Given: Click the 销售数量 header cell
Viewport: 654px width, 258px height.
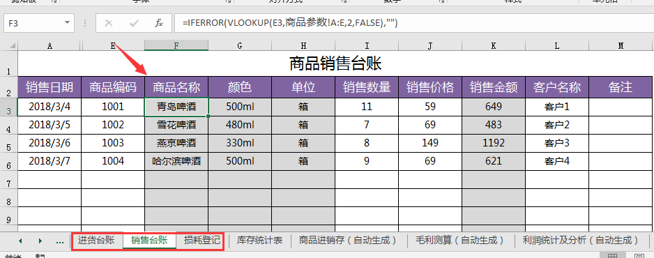Looking at the screenshot, I should 367,87.
